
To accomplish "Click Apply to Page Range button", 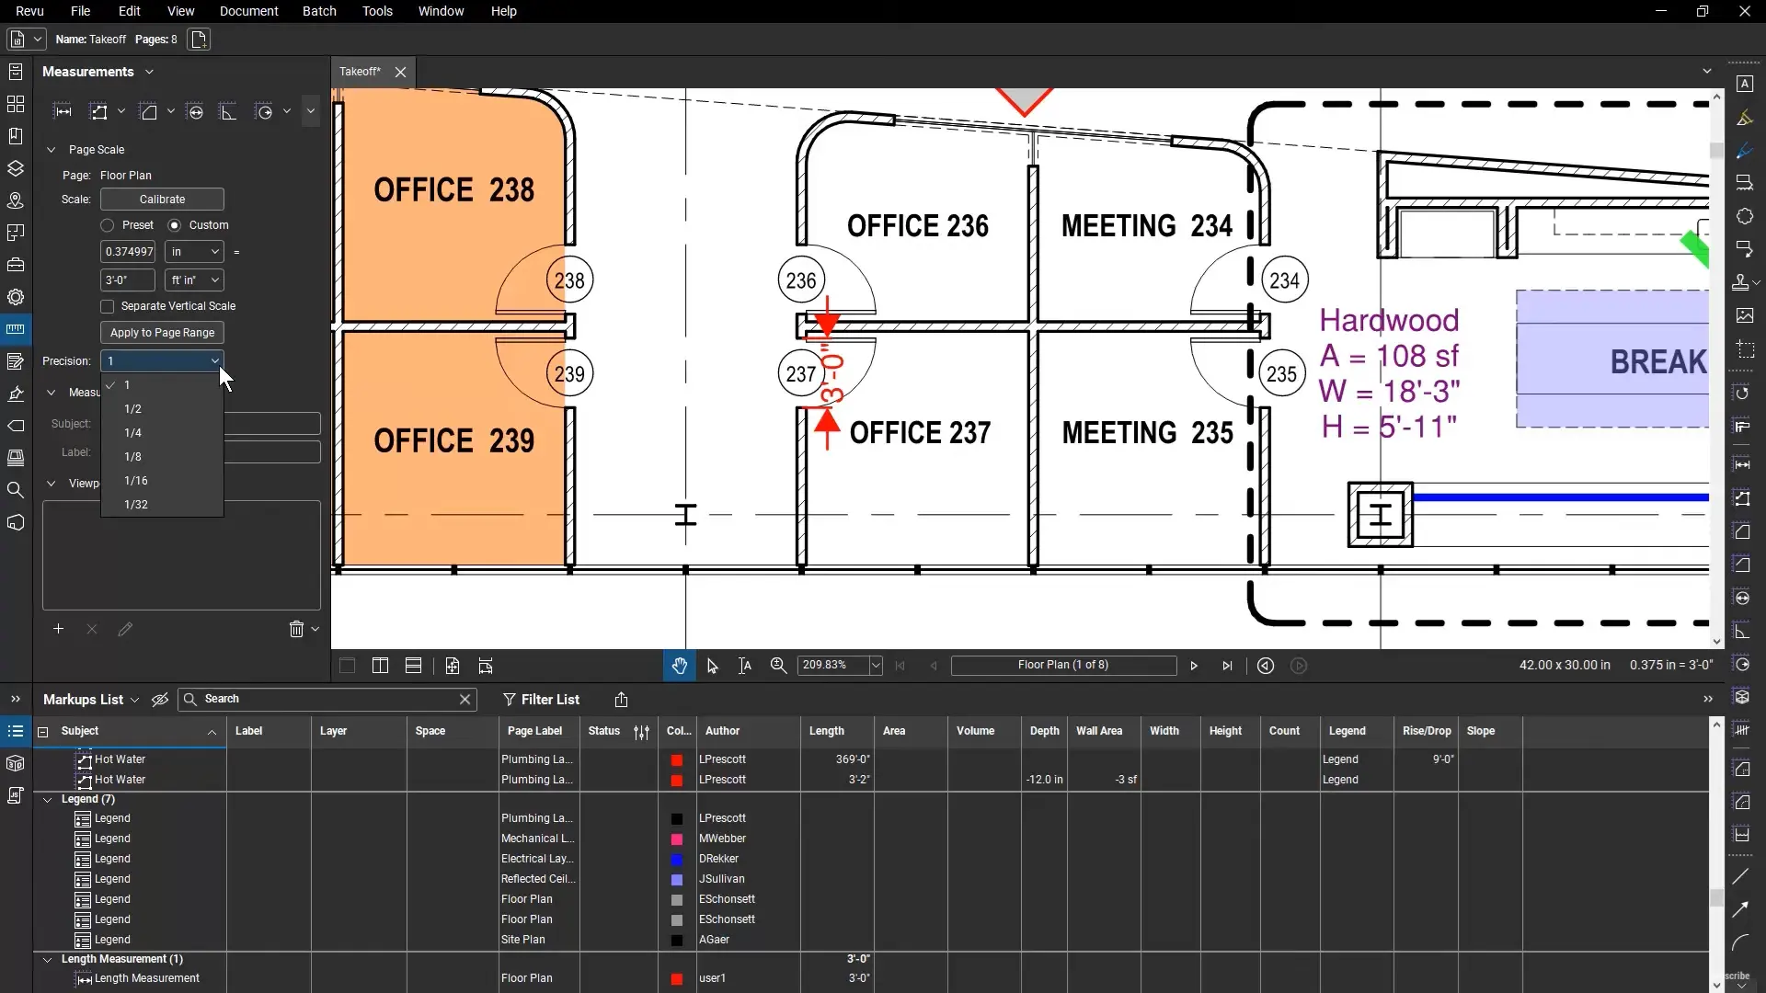I will [162, 333].
